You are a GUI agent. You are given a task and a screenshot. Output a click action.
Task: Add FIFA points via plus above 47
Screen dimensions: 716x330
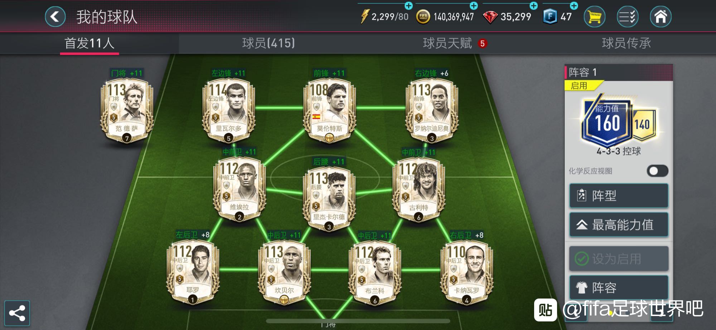[x=574, y=6]
